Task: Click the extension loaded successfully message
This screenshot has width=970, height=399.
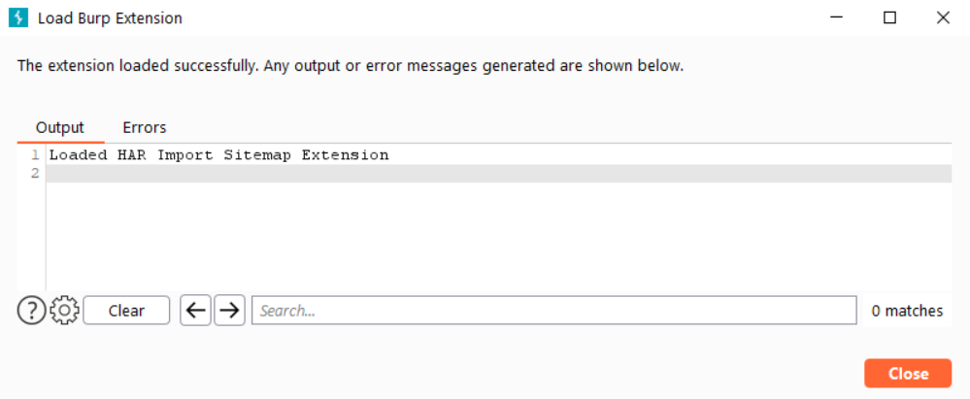Action: point(351,67)
